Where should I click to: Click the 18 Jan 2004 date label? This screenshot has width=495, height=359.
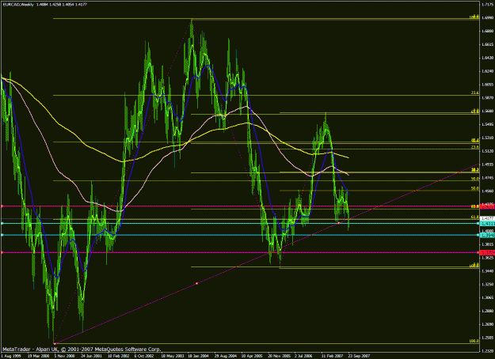[199, 356]
